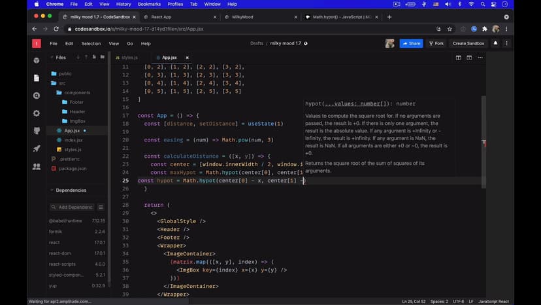Viewport: 541px width, 305px height.
Task: Split the editor with the split icon
Action: 459,58
